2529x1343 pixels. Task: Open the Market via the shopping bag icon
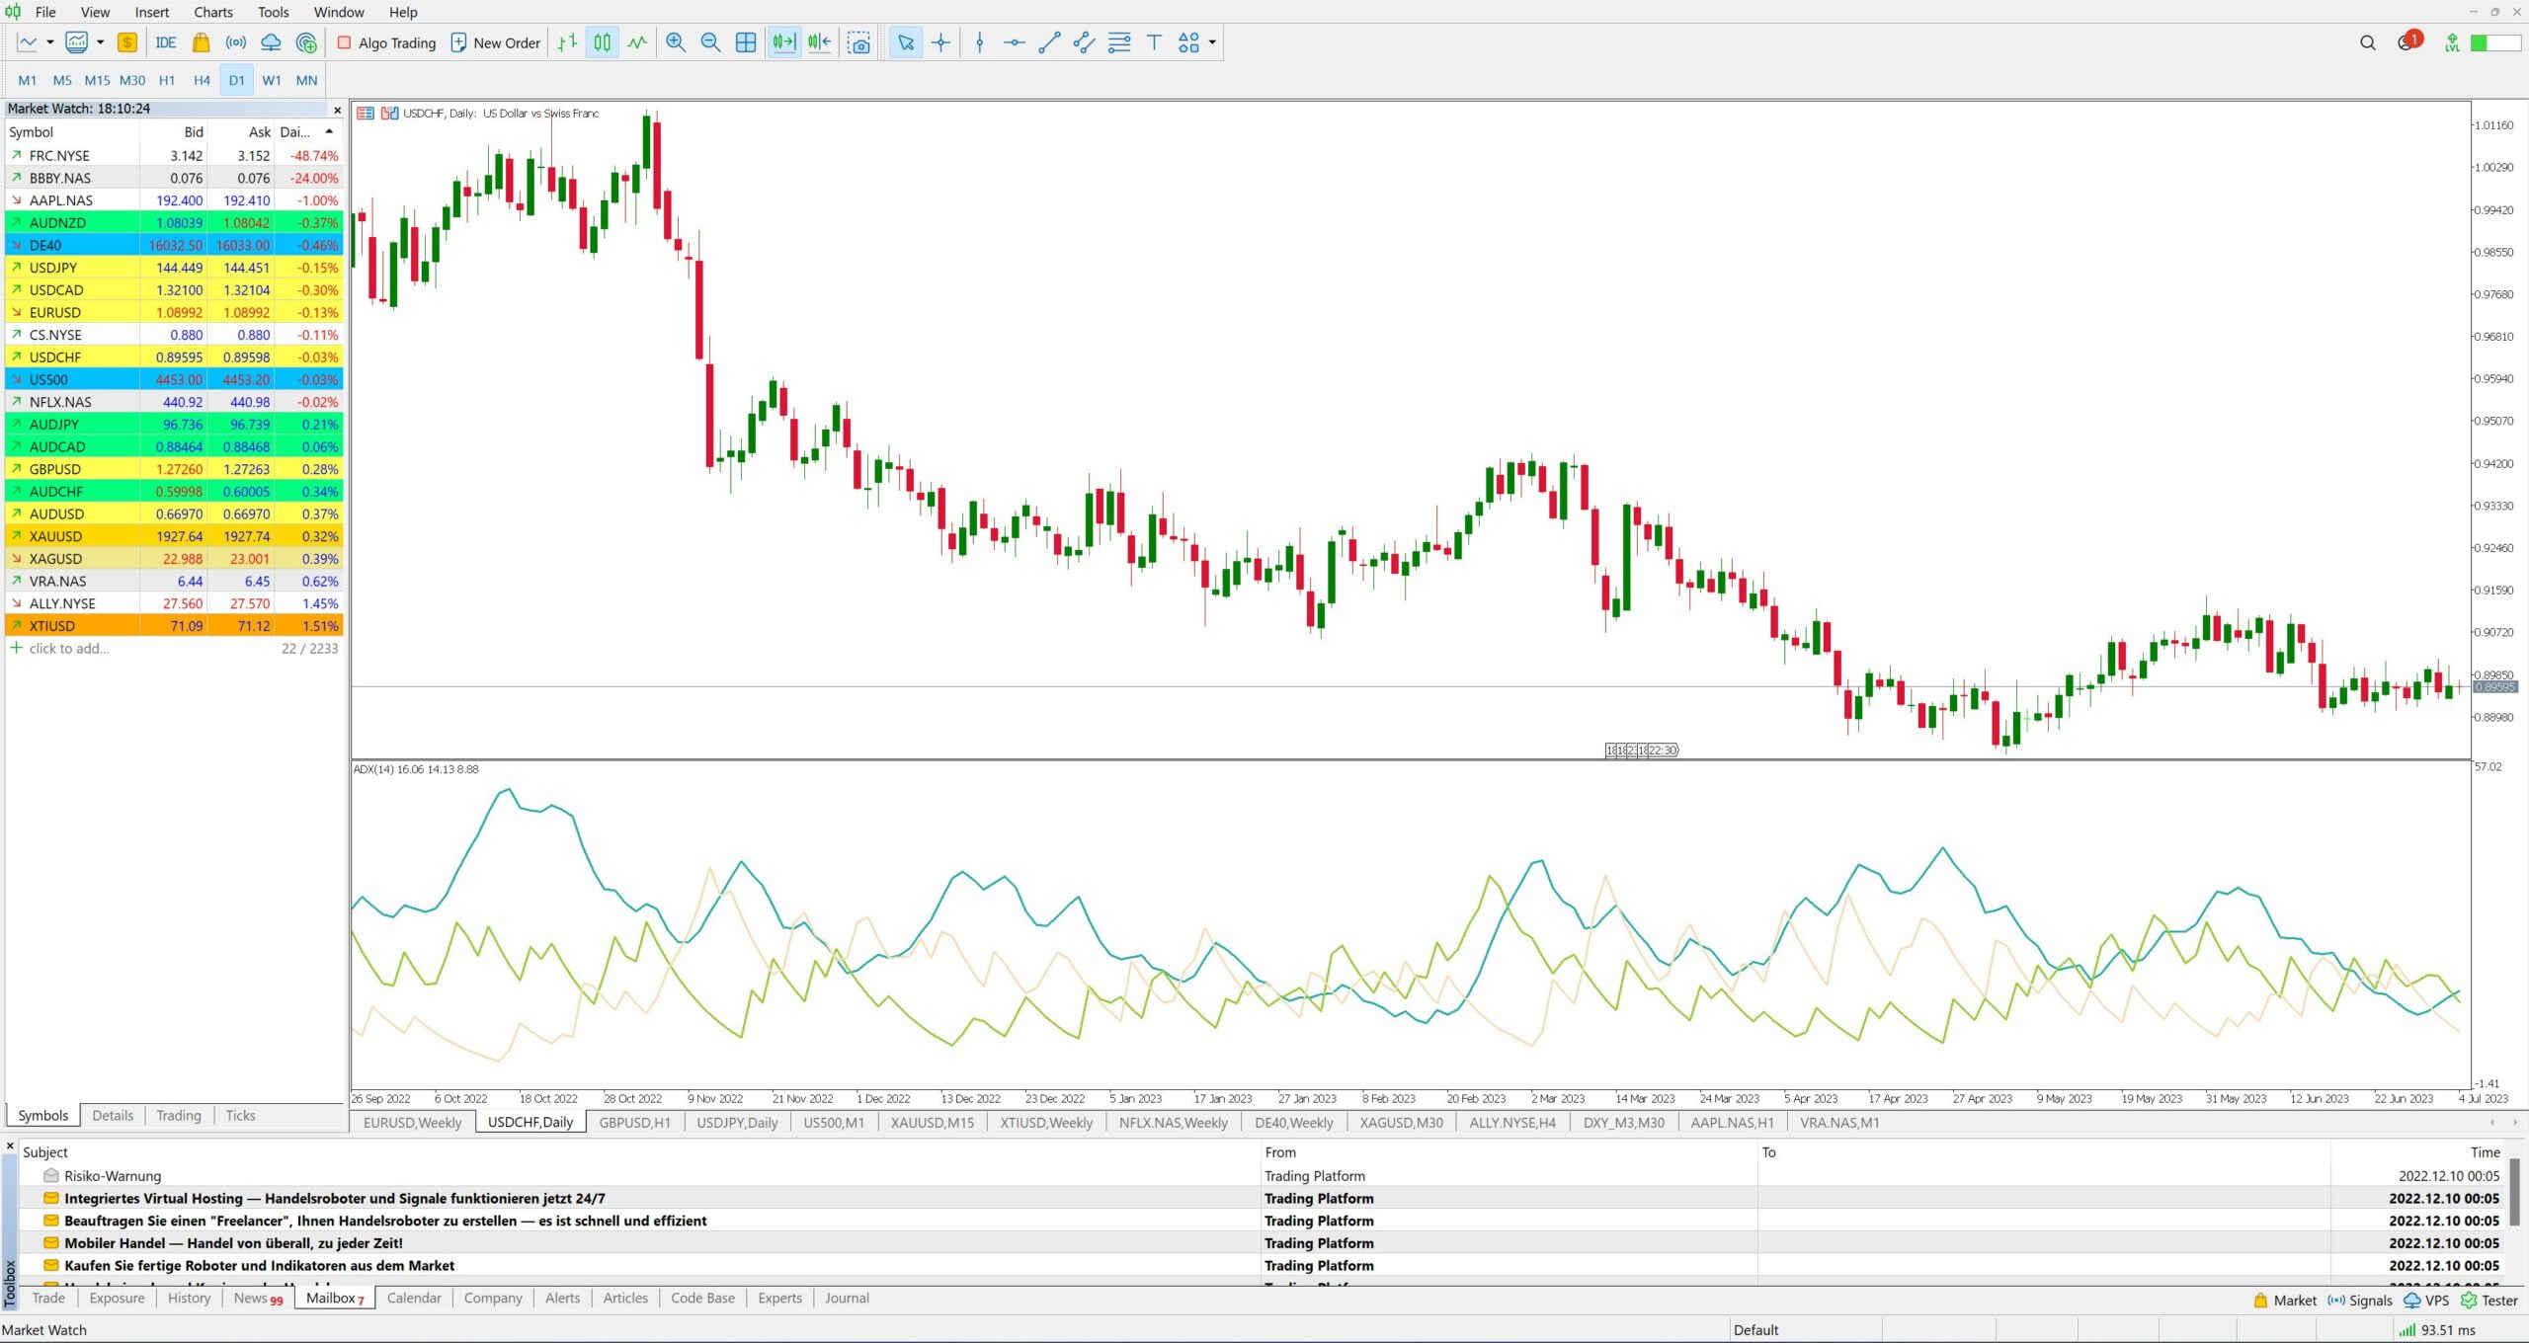click(201, 42)
